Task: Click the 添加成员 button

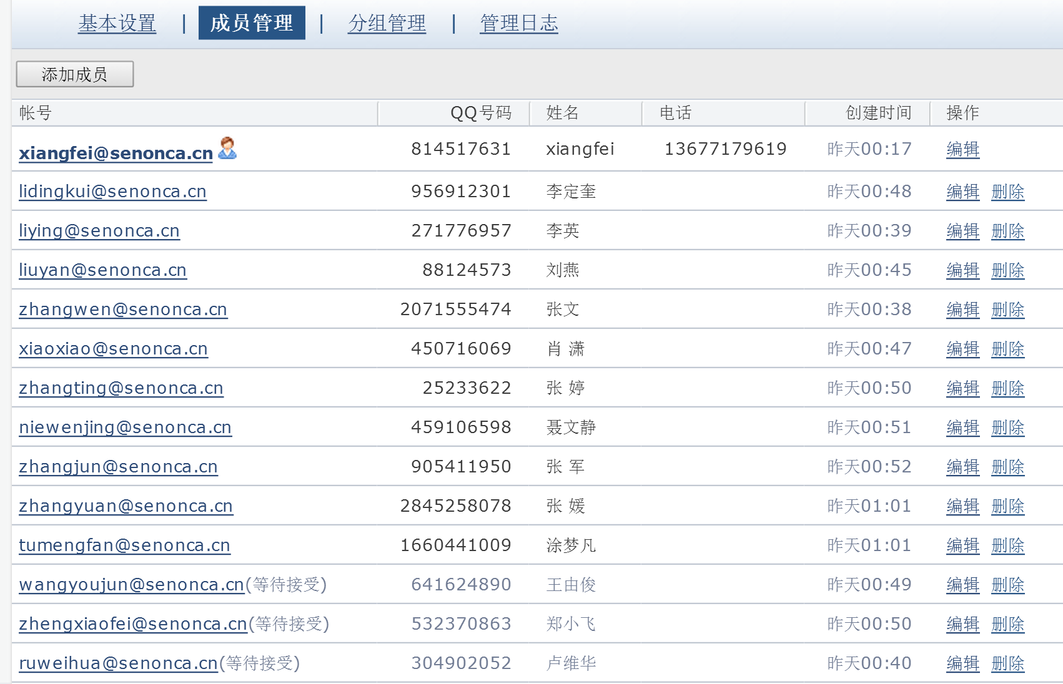Action: click(75, 74)
